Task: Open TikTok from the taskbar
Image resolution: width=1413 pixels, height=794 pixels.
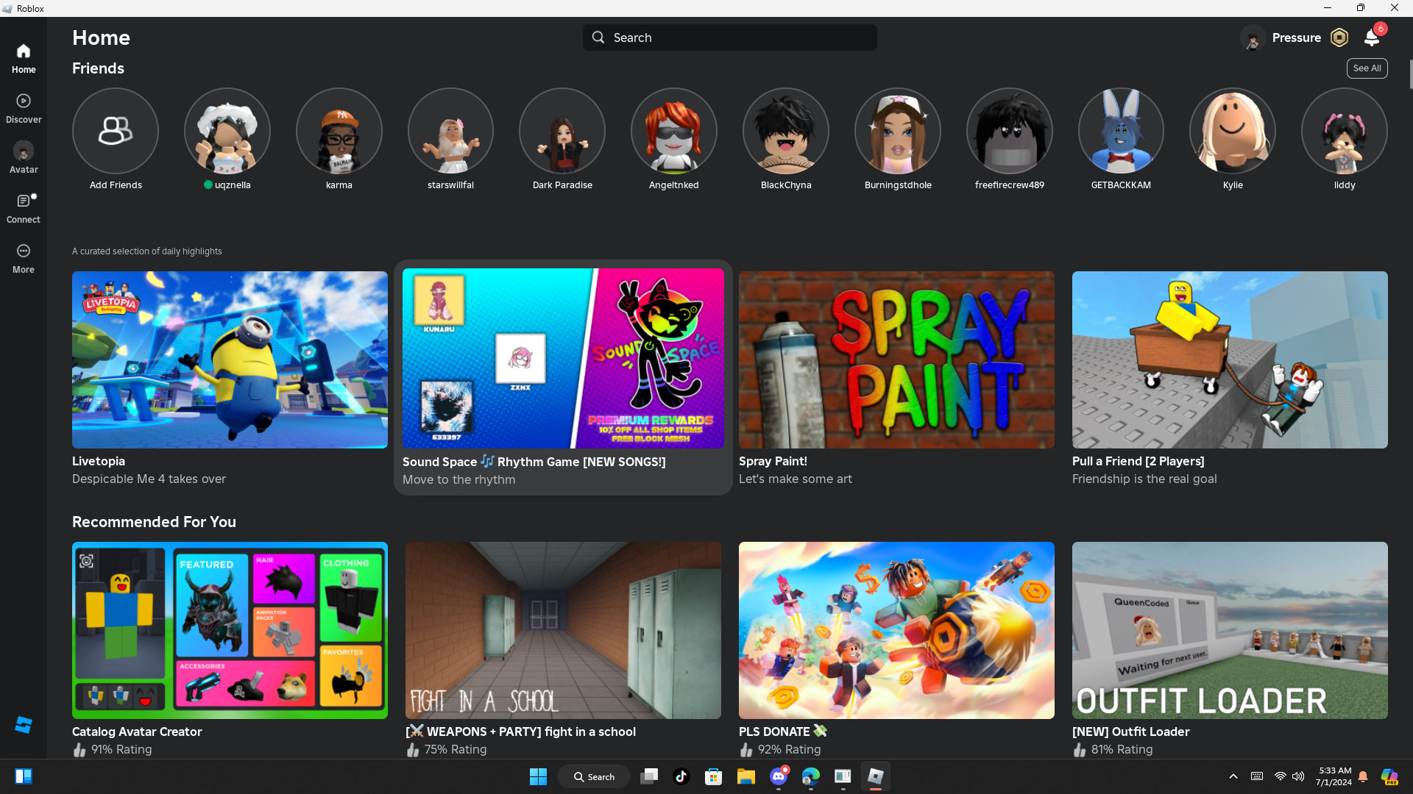Action: point(681,776)
